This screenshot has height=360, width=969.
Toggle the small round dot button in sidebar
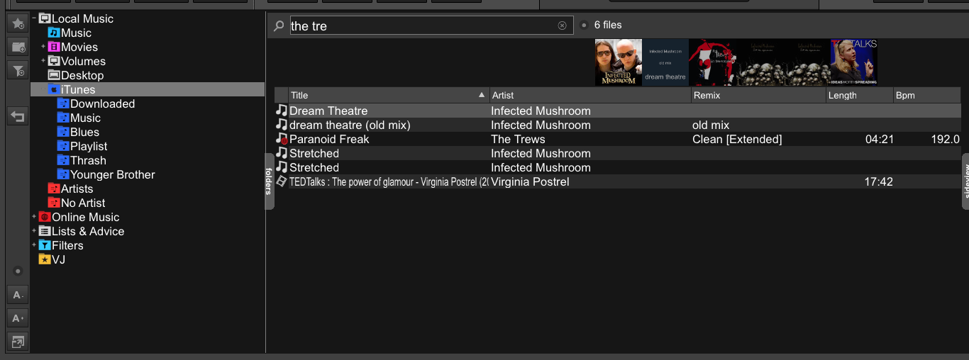coord(18,271)
